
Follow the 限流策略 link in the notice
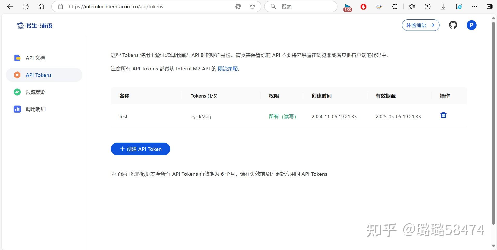pos(228,69)
